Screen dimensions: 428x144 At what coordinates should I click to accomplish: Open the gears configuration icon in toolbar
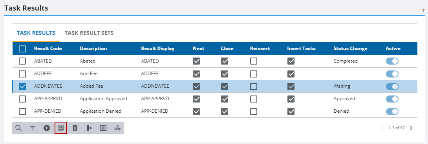coord(117,128)
